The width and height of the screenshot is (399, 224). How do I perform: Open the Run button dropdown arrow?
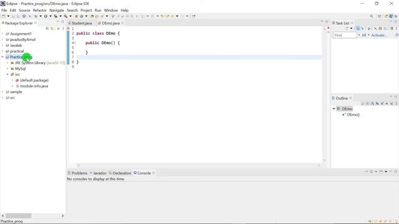[50, 16]
